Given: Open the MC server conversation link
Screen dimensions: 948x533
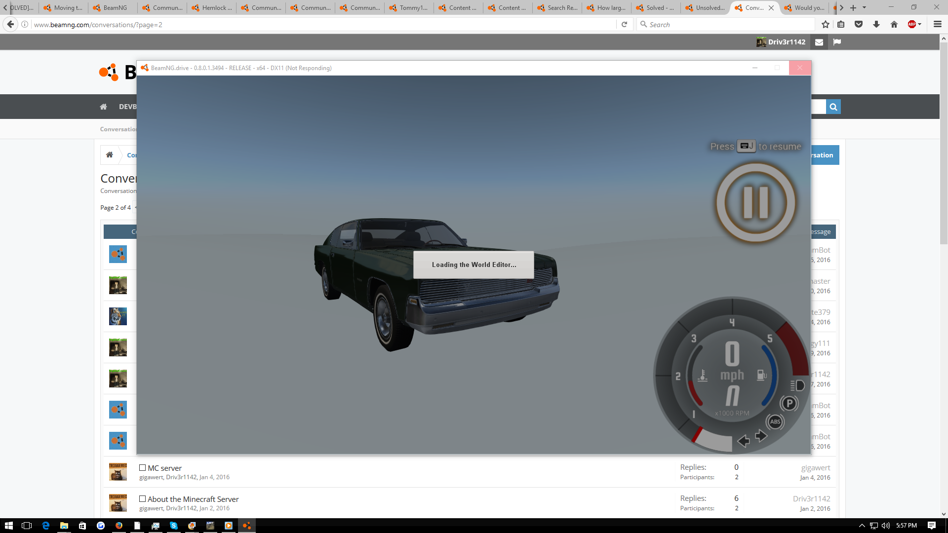Looking at the screenshot, I should tap(164, 468).
